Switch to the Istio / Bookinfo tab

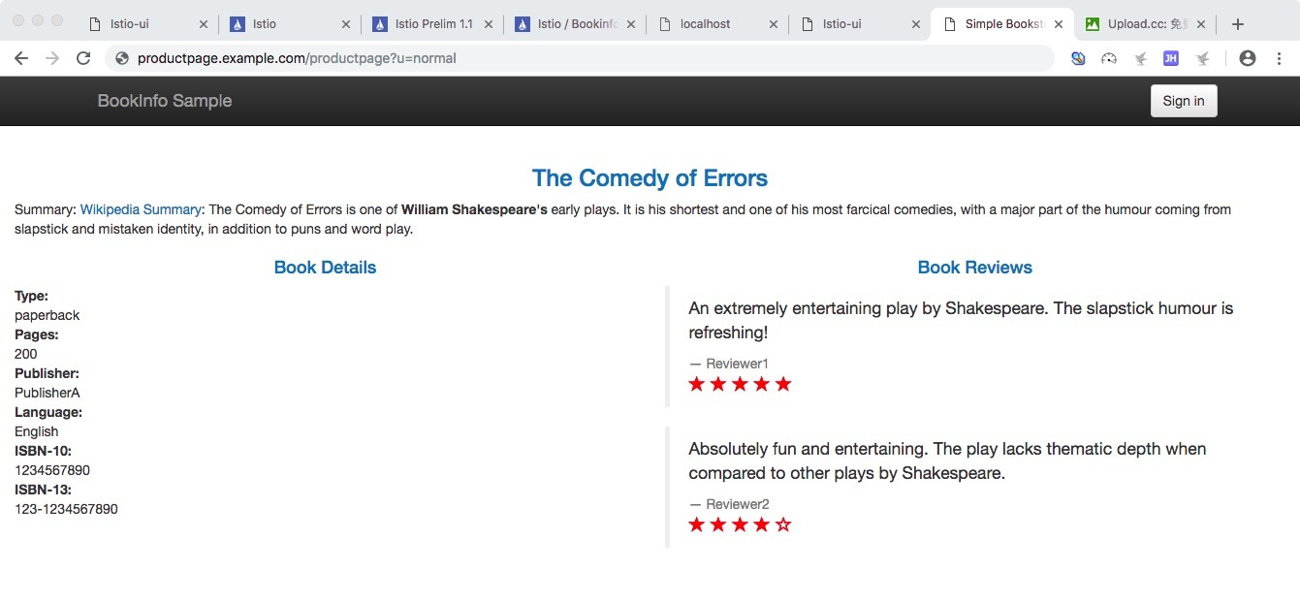coord(577,24)
